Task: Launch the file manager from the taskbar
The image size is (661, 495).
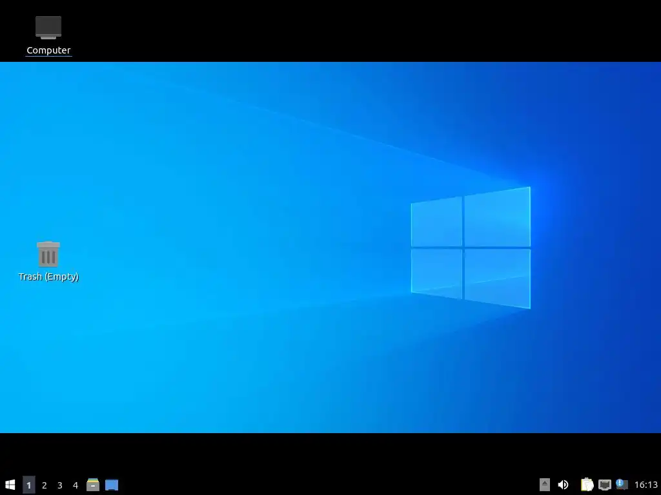Action: coord(93,485)
